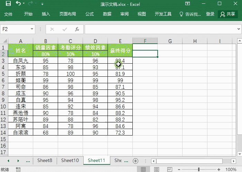Click the zoom slider handle
The width and height of the screenshot is (242, 172).
click(199, 169)
